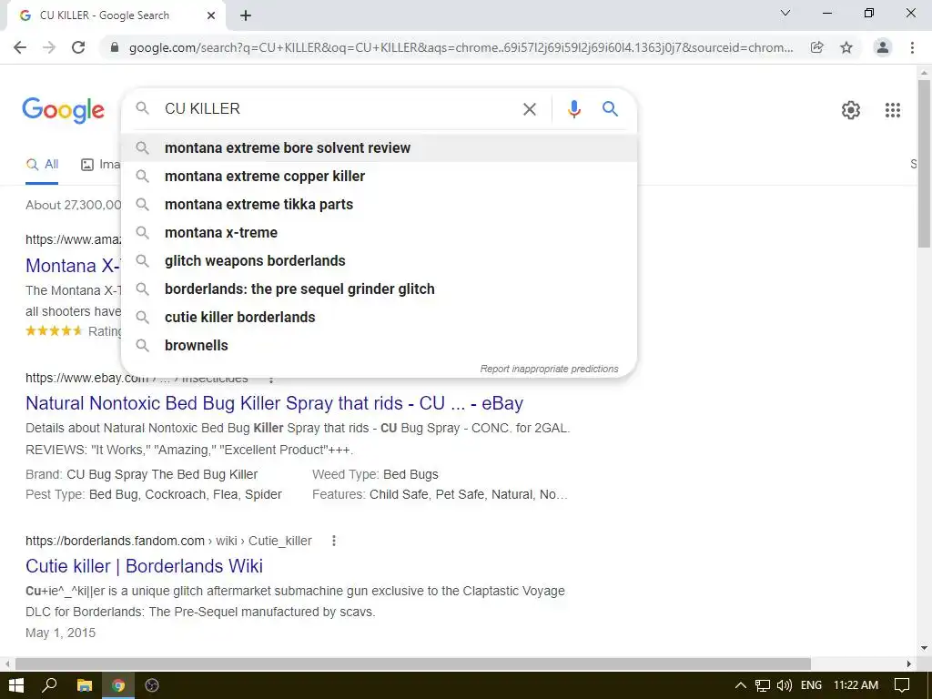Open the Montana X- result title link
932x699 pixels.
73,265
